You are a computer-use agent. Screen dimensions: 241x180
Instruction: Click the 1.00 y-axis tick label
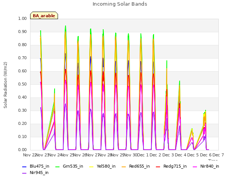click(22, 18)
